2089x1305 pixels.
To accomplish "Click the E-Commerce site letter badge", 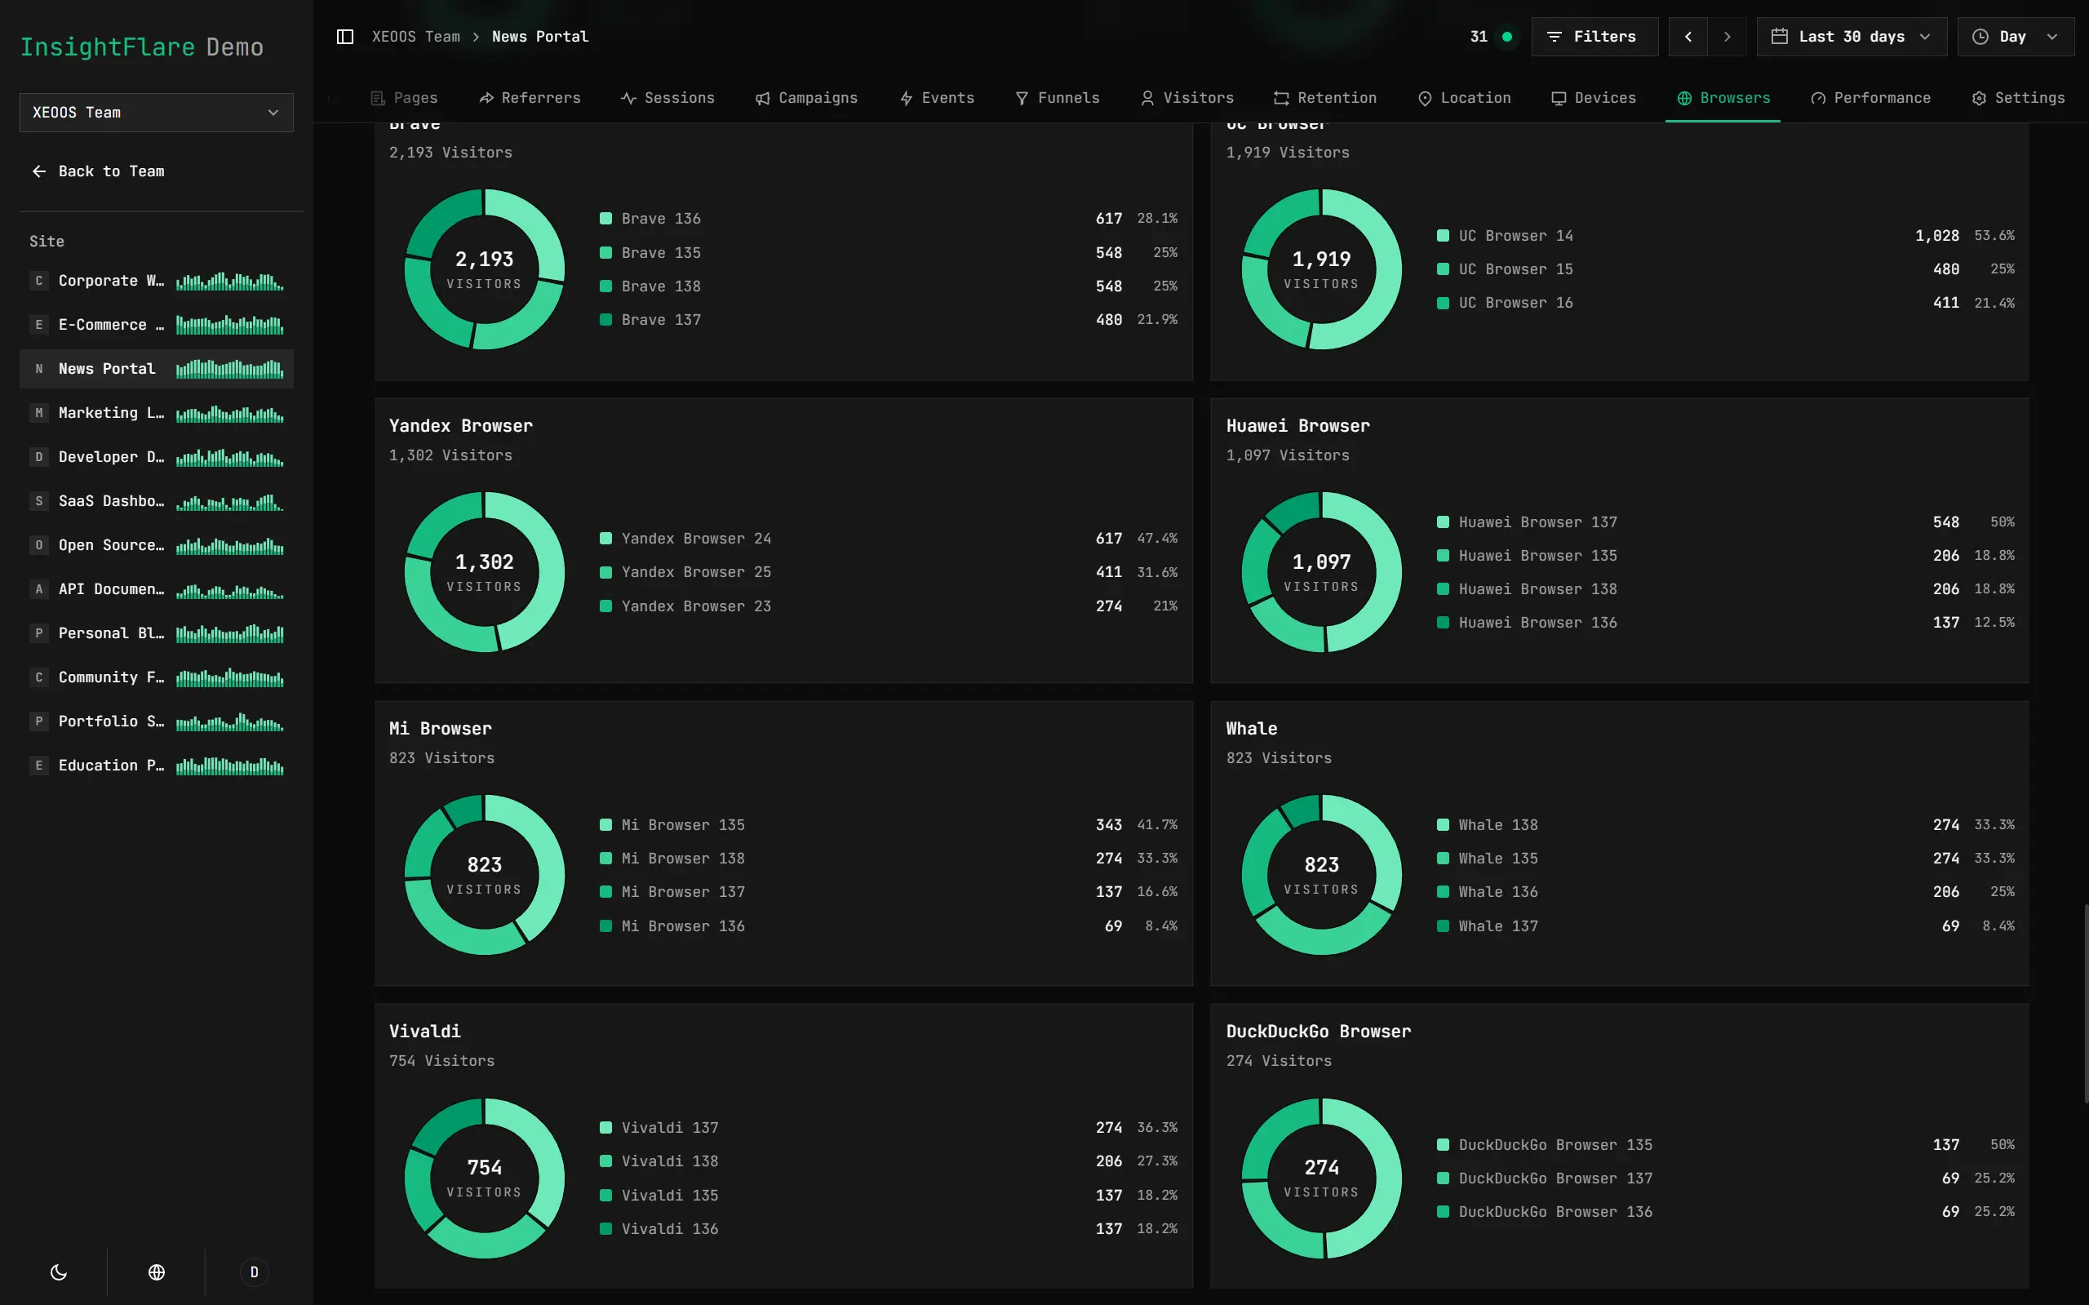I will point(39,326).
